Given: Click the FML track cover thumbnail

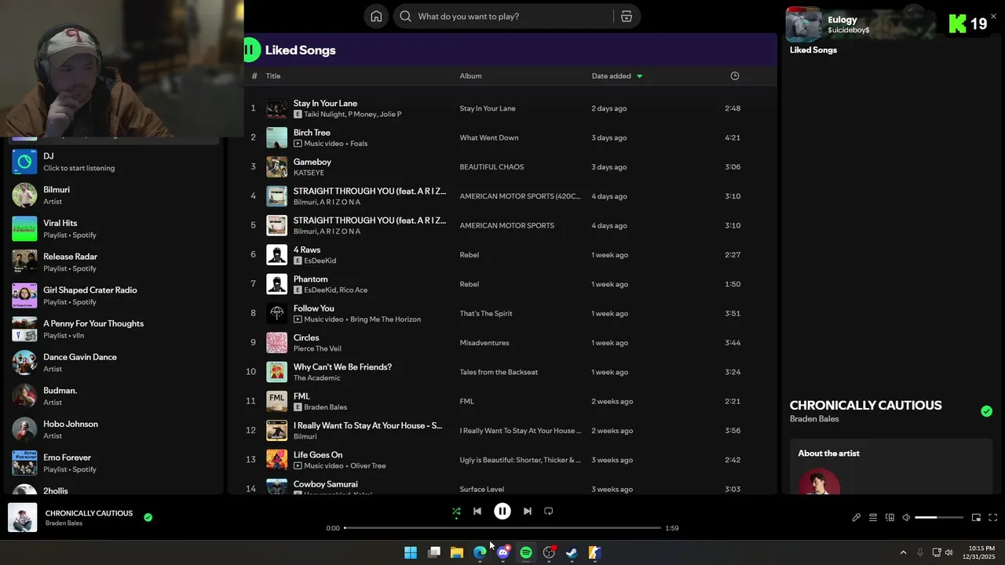Looking at the screenshot, I should pyautogui.click(x=276, y=401).
